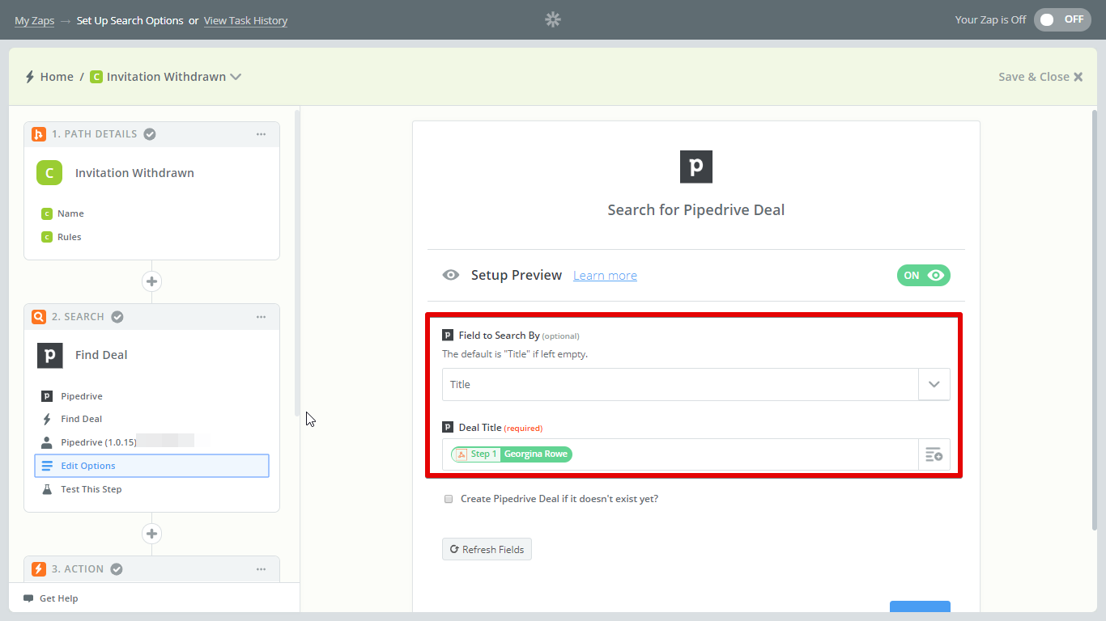Click the orange search icon in step 2

tap(38, 317)
